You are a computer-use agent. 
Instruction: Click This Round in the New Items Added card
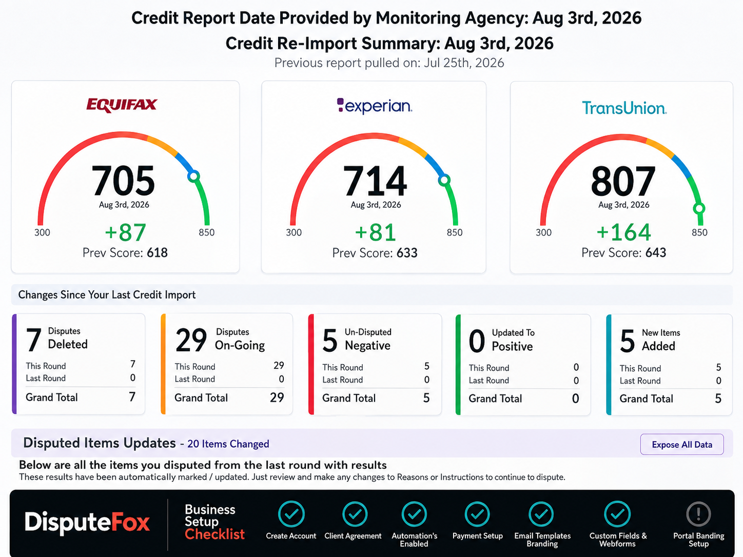pos(640,368)
